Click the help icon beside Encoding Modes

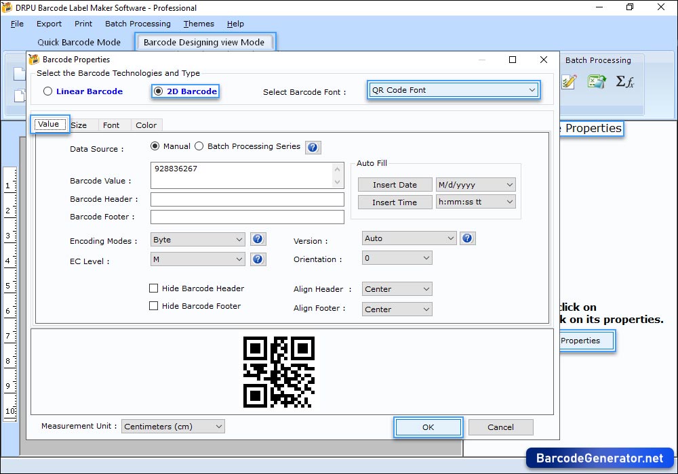pyautogui.click(x=258, y=239)
